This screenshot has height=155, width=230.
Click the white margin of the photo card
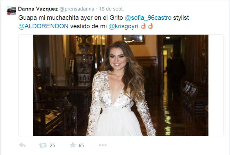pyautogui.click(x=26, y=85)
